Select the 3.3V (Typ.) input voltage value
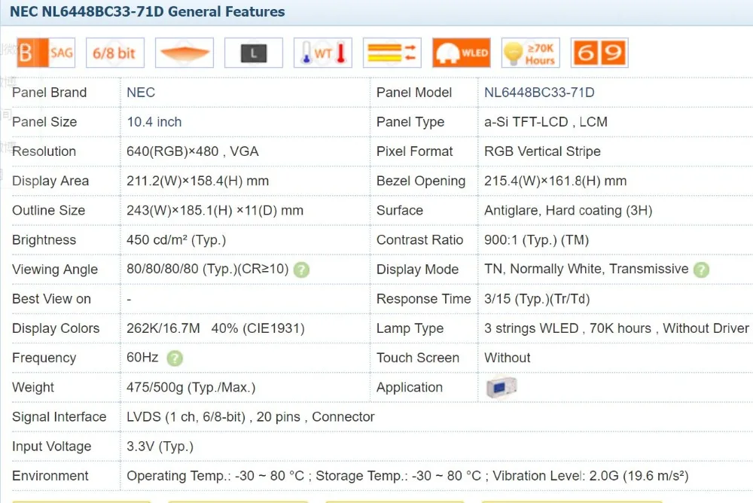This screenshot has height=503, width=753. [160, 447]
